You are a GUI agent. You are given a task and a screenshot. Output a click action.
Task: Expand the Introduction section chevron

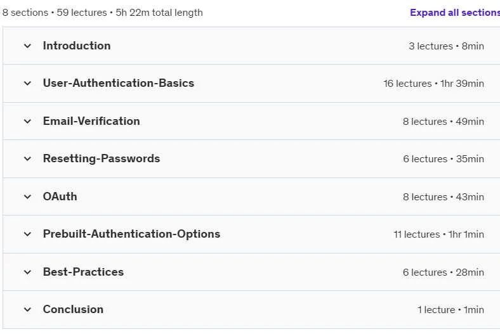[x=27, y=46]
